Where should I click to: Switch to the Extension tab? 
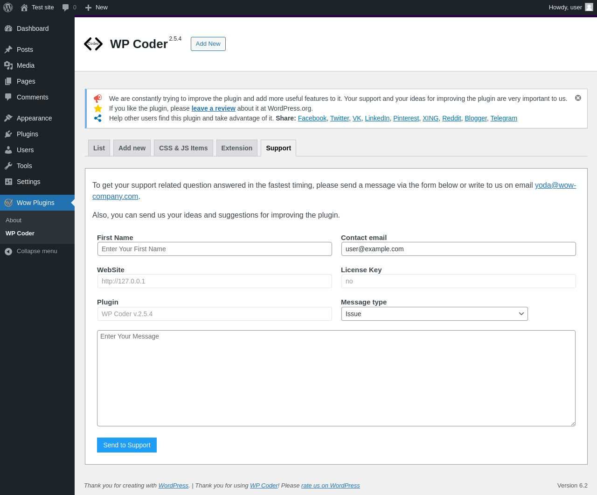click(237, 148)
